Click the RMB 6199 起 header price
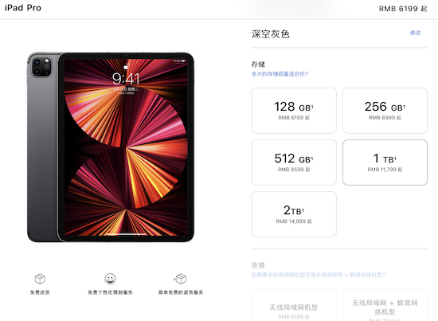This screenshot has height=321, width=438. coord(403,9)
